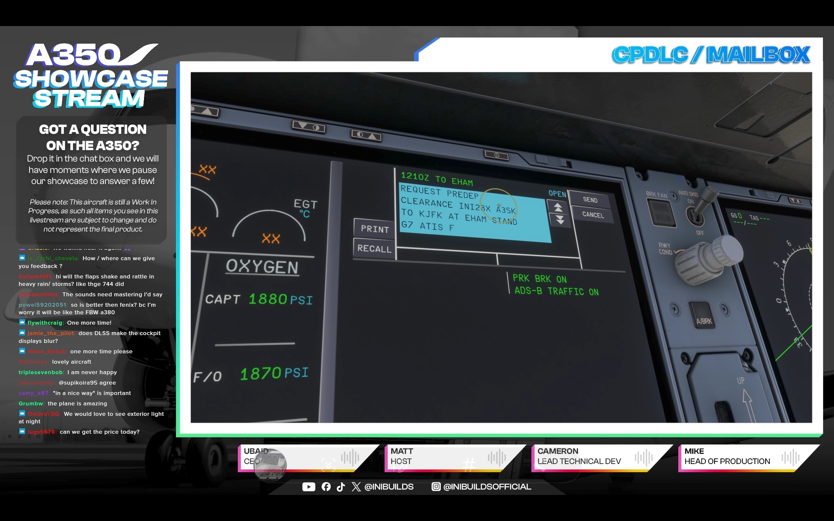834x521 pixels.
Task: Click the @INIBUILDS handle text
Action: tap(389, 486)
